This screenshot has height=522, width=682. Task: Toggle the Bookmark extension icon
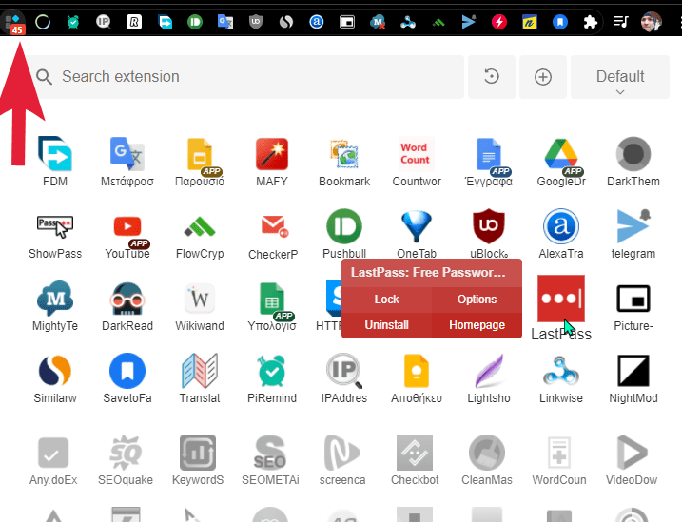coord(344,154)
